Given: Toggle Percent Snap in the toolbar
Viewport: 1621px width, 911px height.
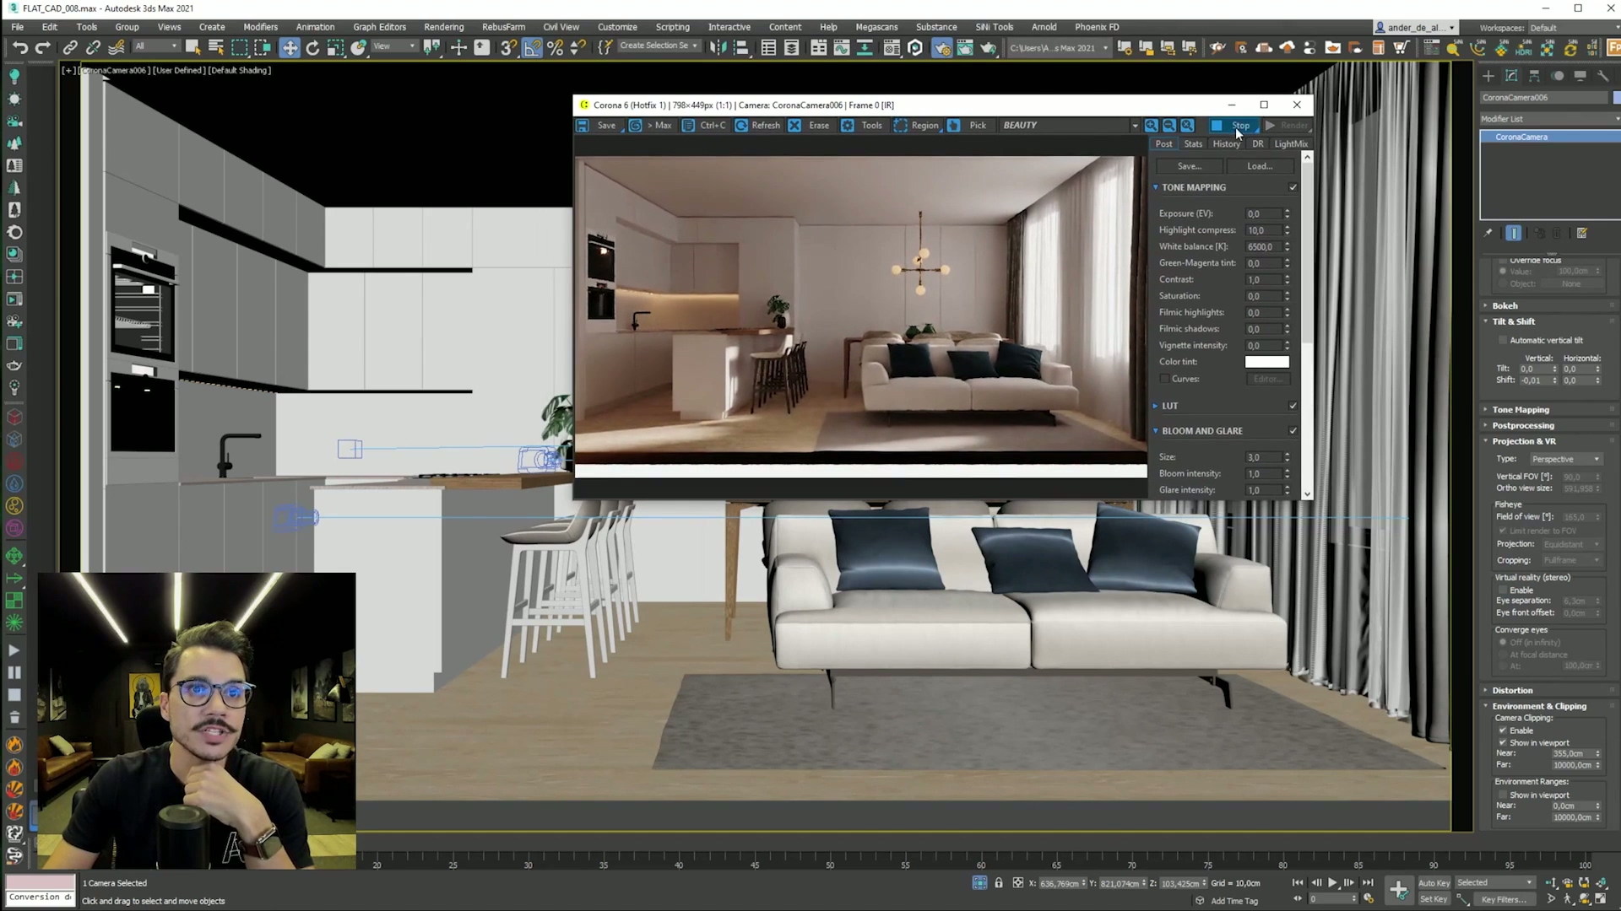Looking at the screenshot, I should [x=555, y=48].
